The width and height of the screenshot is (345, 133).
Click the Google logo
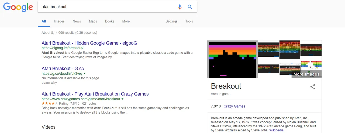click(x=18, y=7)
